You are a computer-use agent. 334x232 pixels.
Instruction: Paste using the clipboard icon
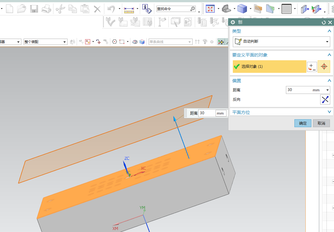click(85, 9)
